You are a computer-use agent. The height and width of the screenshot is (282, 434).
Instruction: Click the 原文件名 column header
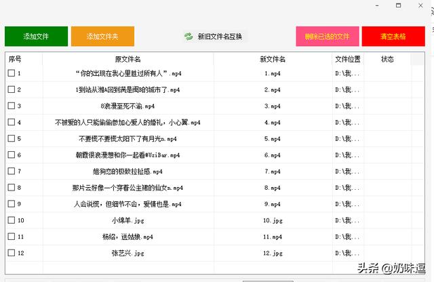click(x=128, y=59)
